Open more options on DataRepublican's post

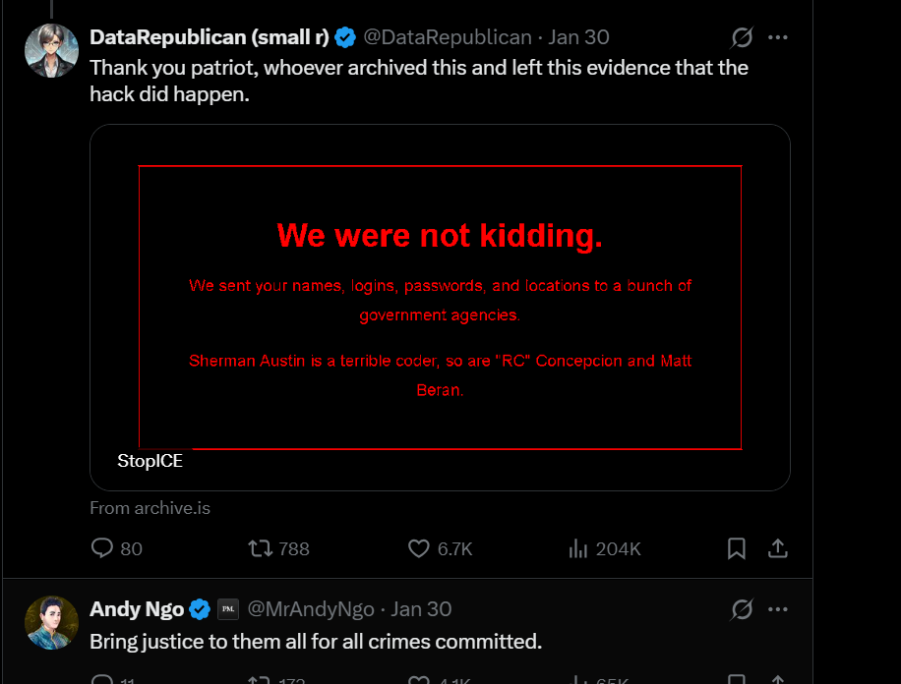[778, 37]
